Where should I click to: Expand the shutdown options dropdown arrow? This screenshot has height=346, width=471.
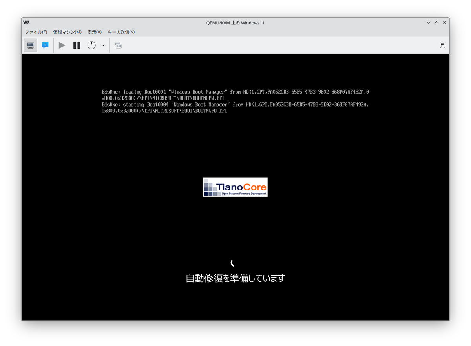click(104, 45)
